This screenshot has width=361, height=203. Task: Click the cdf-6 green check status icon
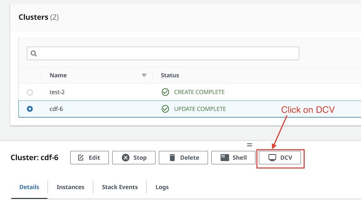point(165,109)
